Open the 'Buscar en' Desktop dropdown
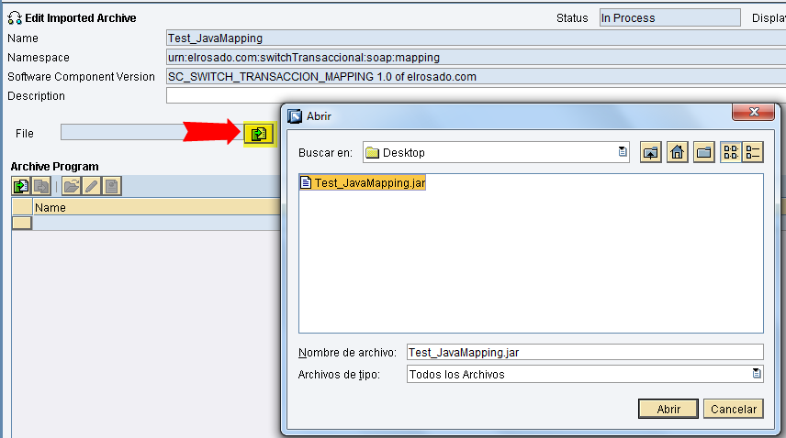Image resolution: width=786 pixels, height=438 pixels. point(622,152)
